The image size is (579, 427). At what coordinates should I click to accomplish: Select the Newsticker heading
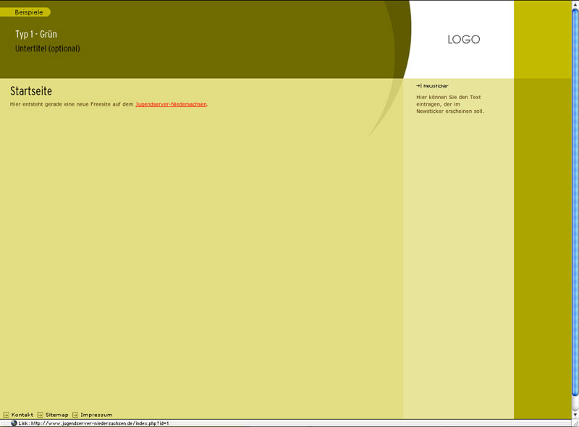pyautogui.click(x=436, y=85)
